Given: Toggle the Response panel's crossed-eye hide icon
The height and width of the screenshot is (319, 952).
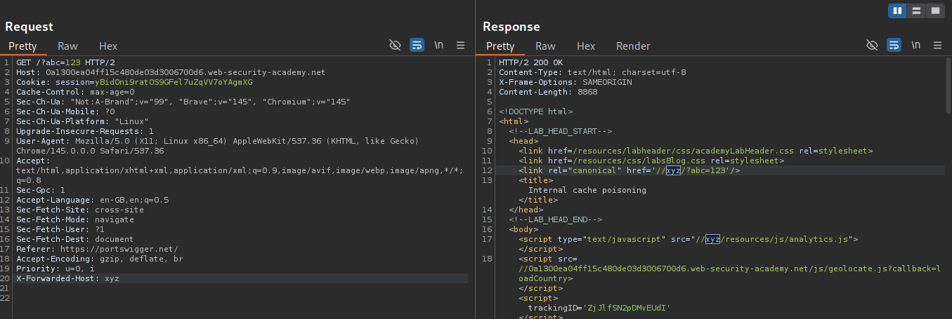Looking at the screenshot, I should (x=872, y=46).
